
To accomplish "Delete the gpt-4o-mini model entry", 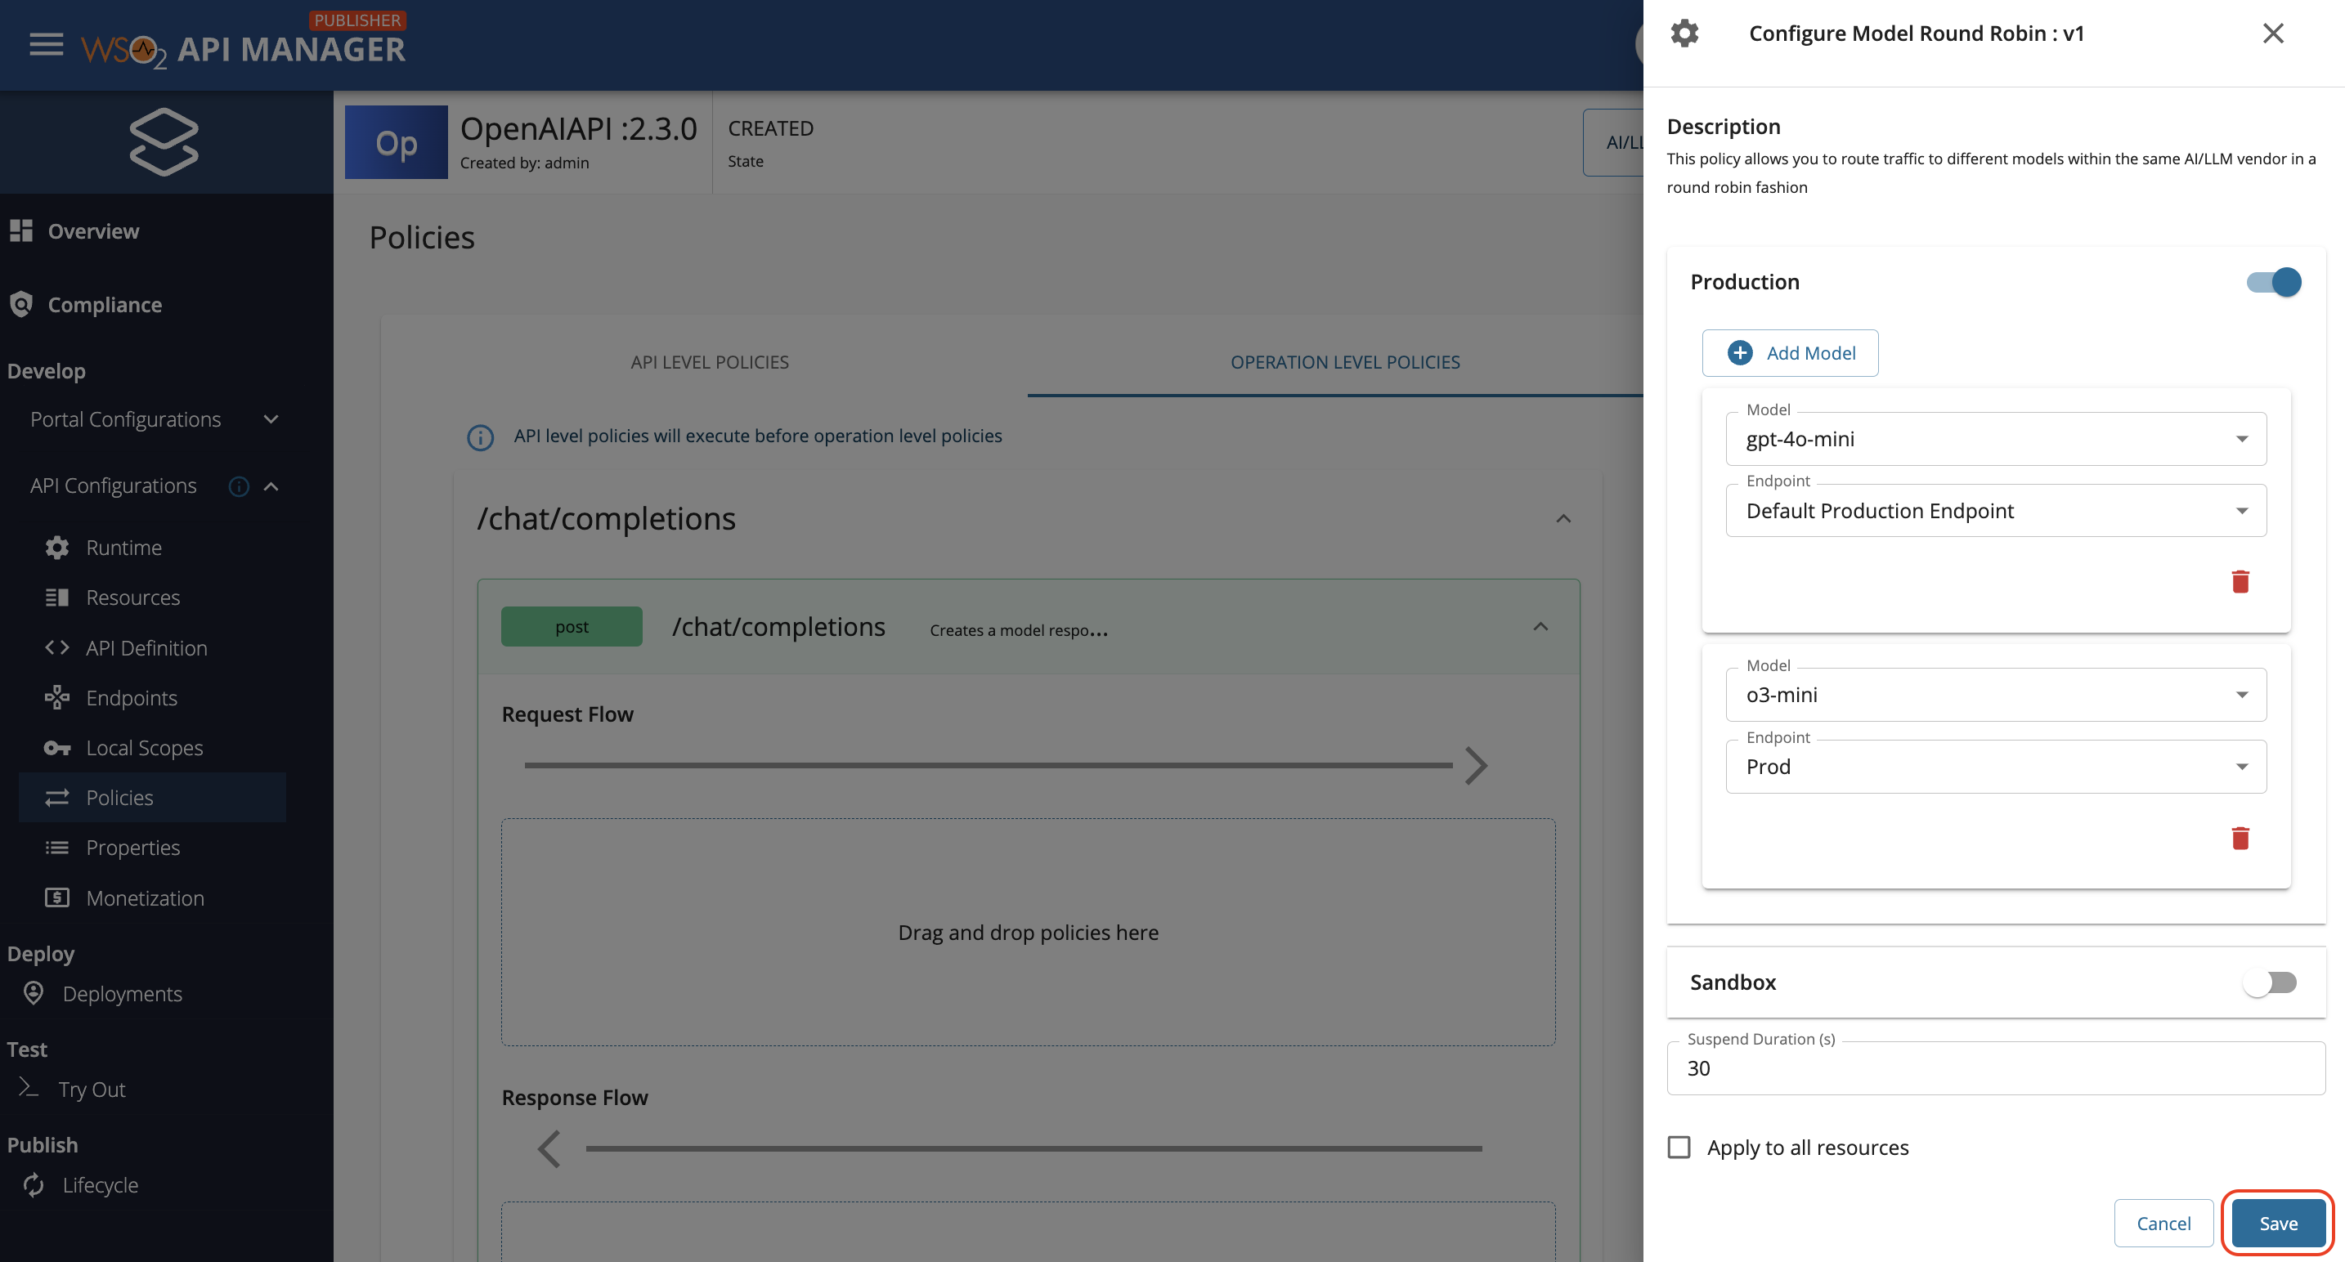I will click(2240, 581).
